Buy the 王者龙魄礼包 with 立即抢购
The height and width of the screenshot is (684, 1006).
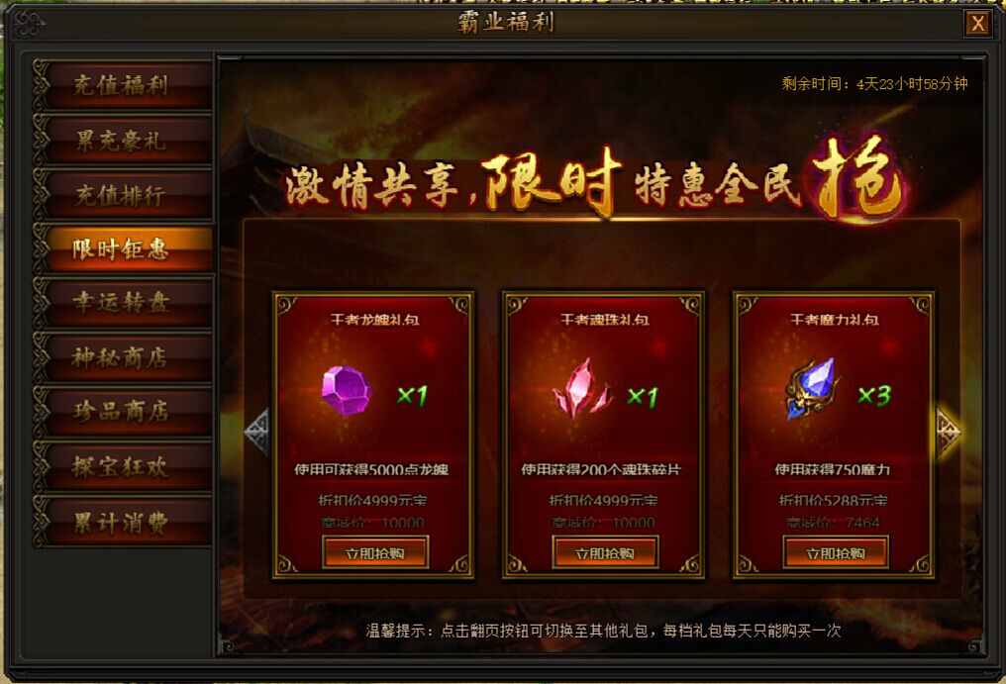click(x=375, y=553)
